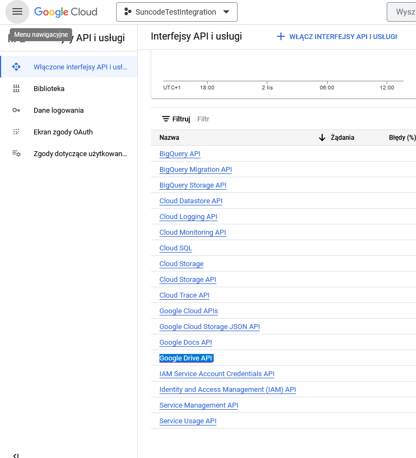Click the Ekran zgody OAuth dotted icon

click(16, 132)
